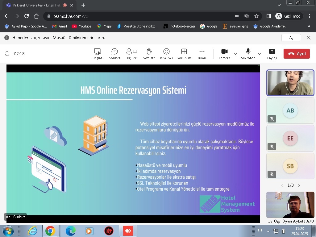Bookmark this page with the star

click(256, 16)
